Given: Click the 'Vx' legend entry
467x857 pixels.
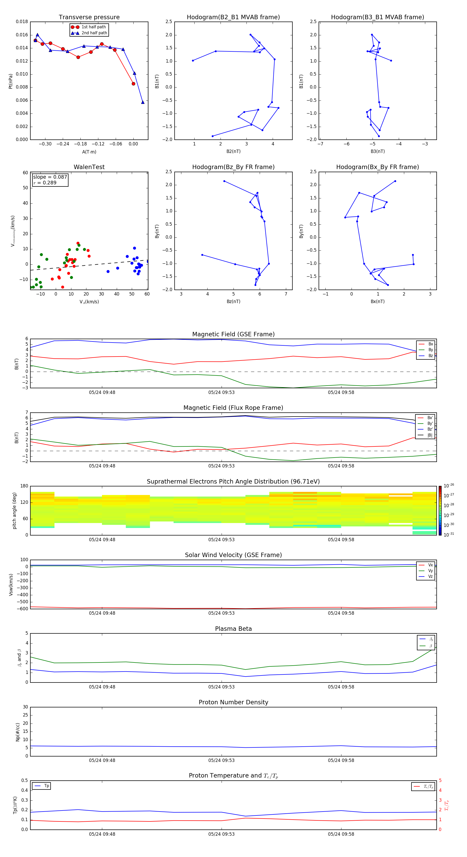Looking at the screenshot, I should (x=426, y=565).
